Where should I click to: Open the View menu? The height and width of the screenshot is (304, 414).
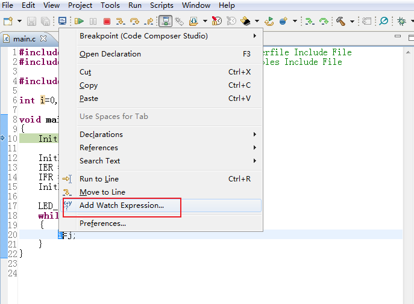coord(51,5)
